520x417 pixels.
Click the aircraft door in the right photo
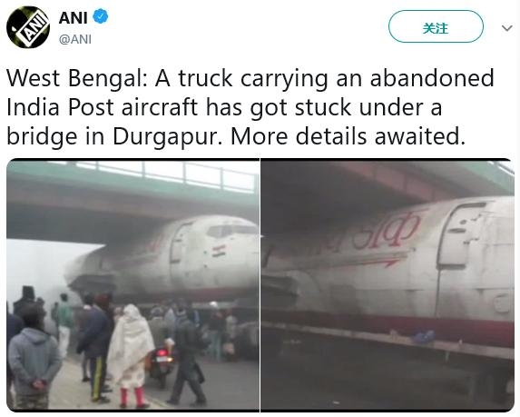pyautogui.click(x=463, y=235)
